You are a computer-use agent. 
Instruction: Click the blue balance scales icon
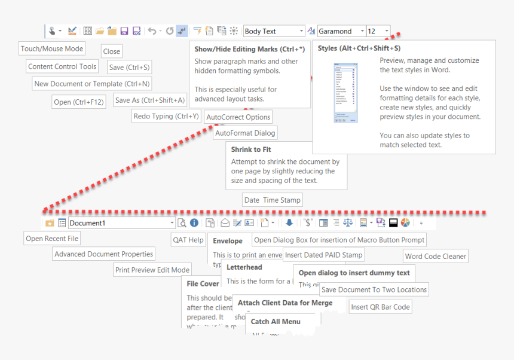pos(348,223)
